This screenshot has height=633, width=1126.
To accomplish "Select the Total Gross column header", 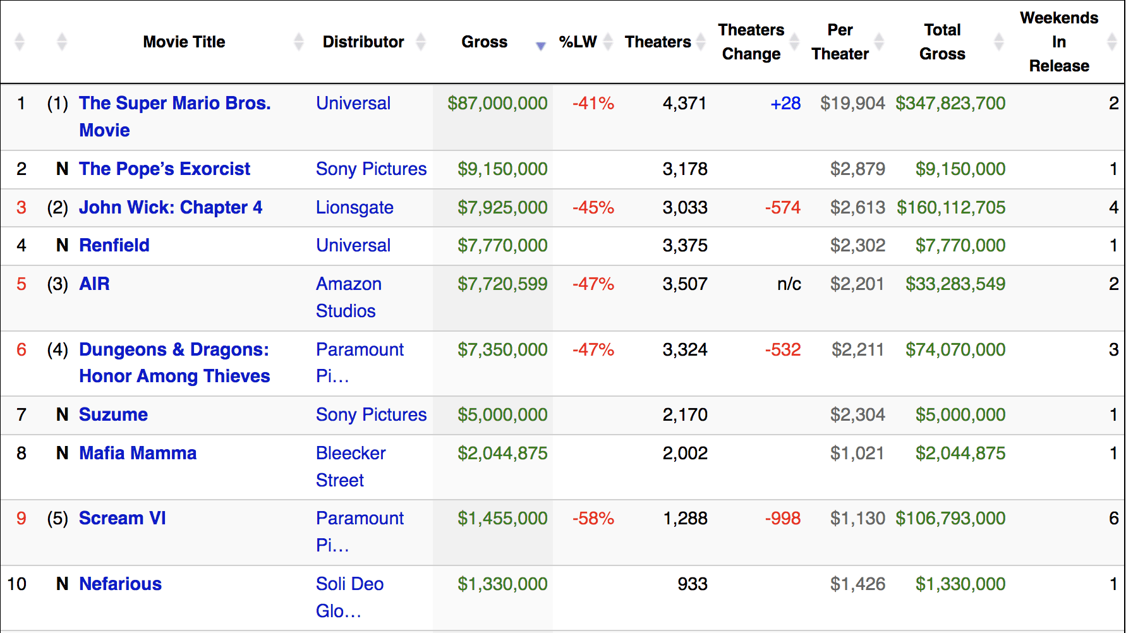I will pos(942,42).
